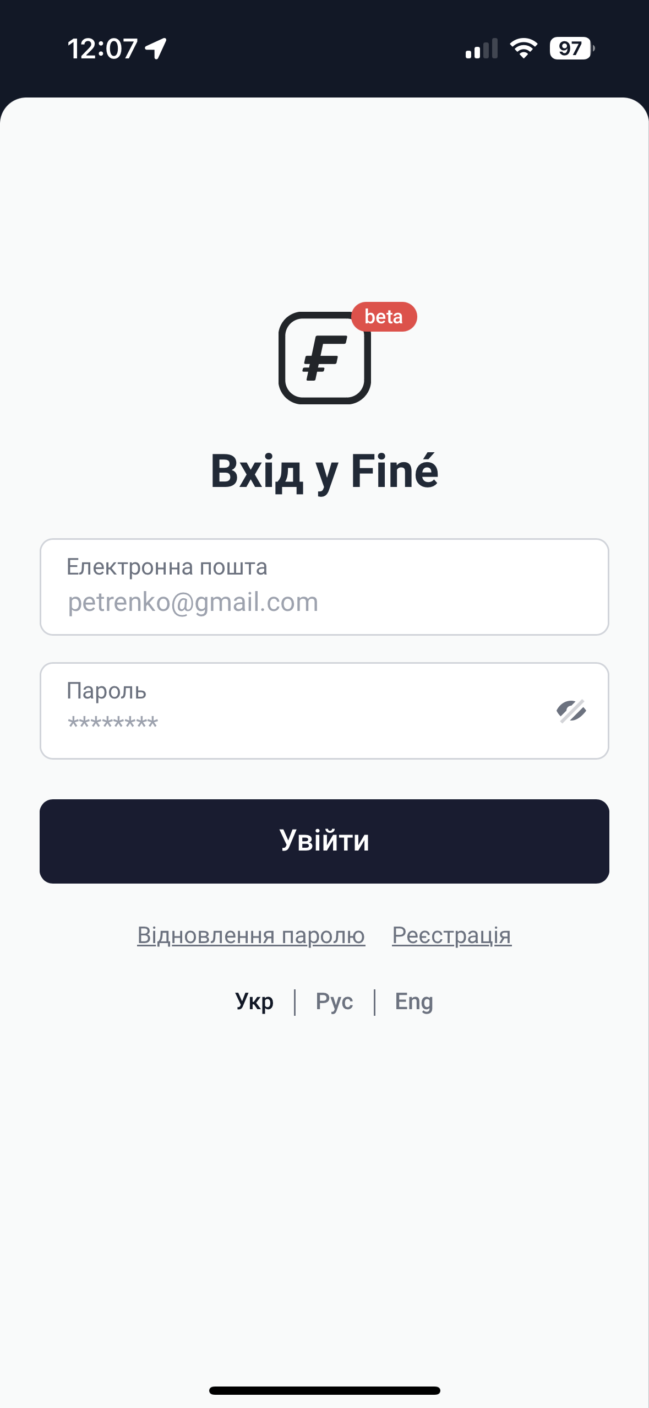Image resolution: width=649 pixels, height=1408 pixels.
Task: Tap the Wi-Fi status icon
Action: point(523,48)
